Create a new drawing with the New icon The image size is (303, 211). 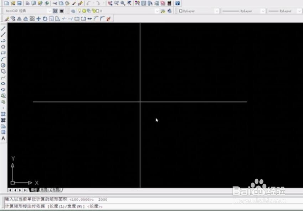[x=6, y=3]
